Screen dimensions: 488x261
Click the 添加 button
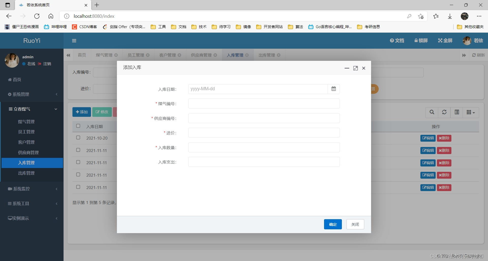click(x=82, y=112)
